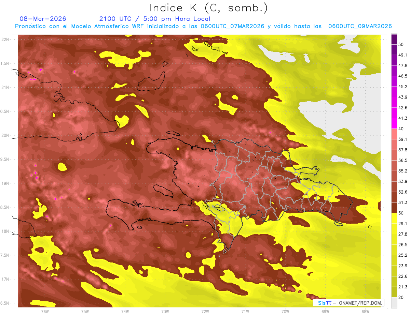410x316 pixels.
Task: Click the "2100 UTC / 5:00 pm Hora Local" text
Action: [x=155, y=19]
